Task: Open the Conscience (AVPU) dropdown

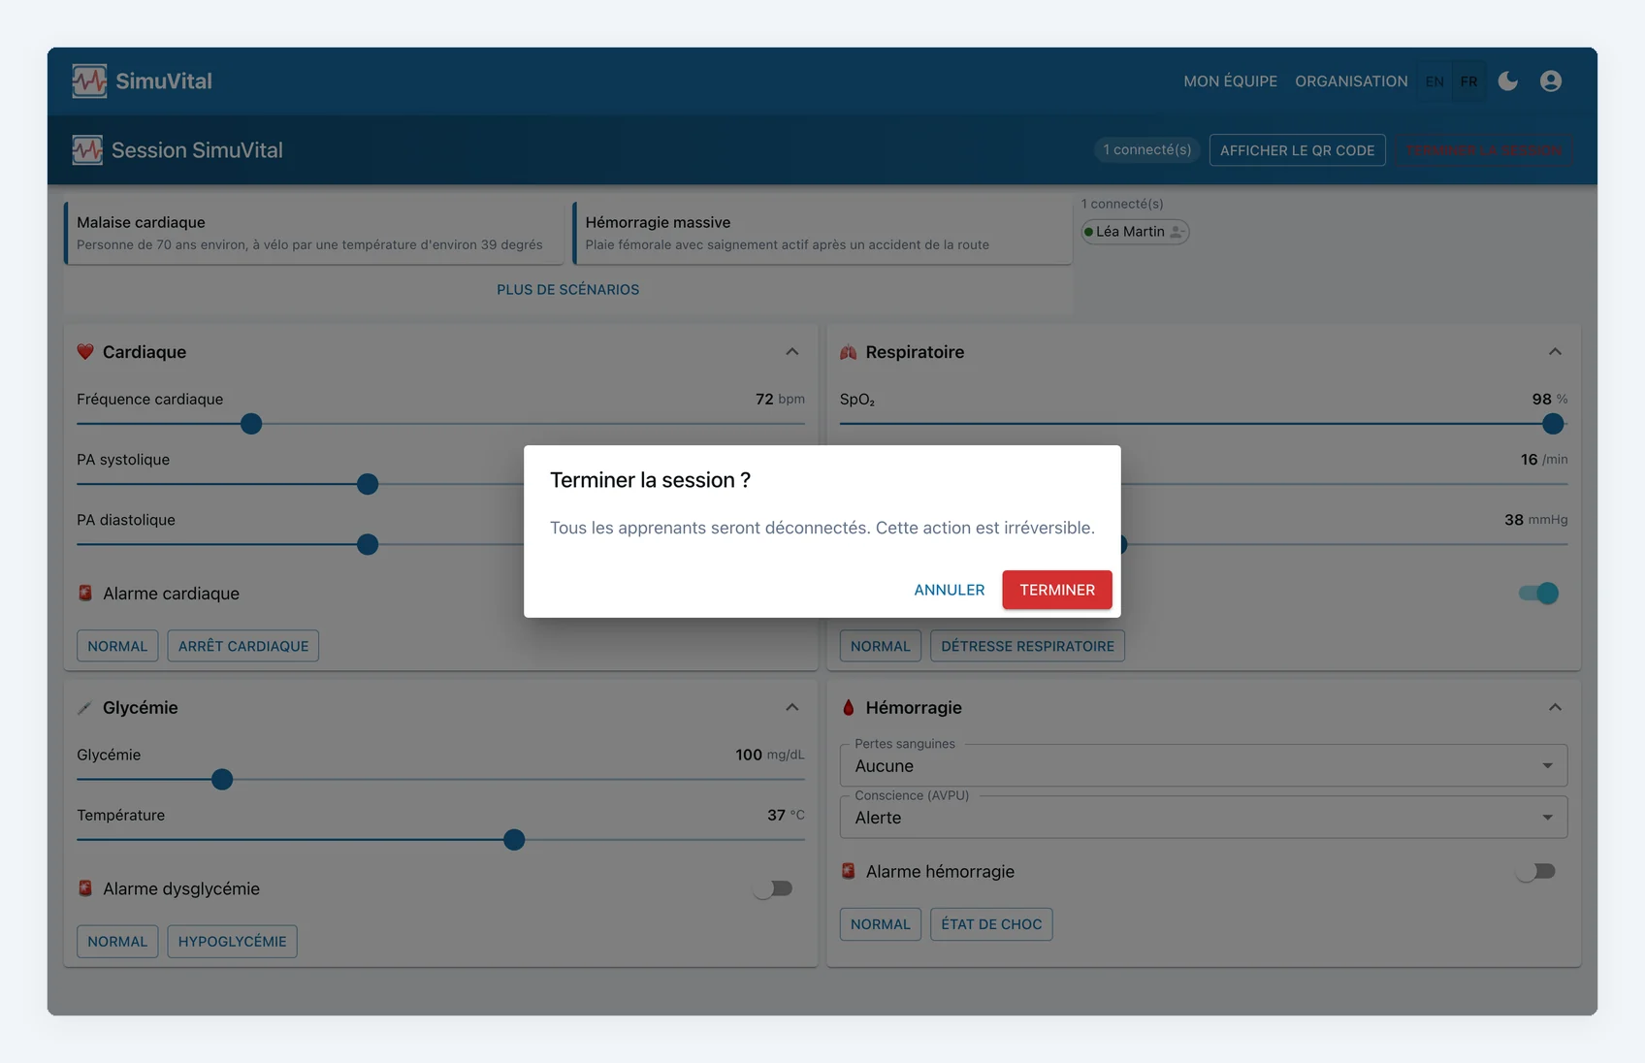Action: click(x=1203, y=817)
